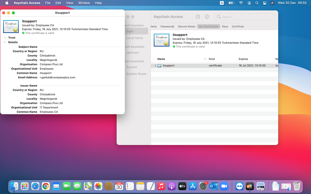
Task: Open Spotlight search in the menu bar
Action: point(257,3)
